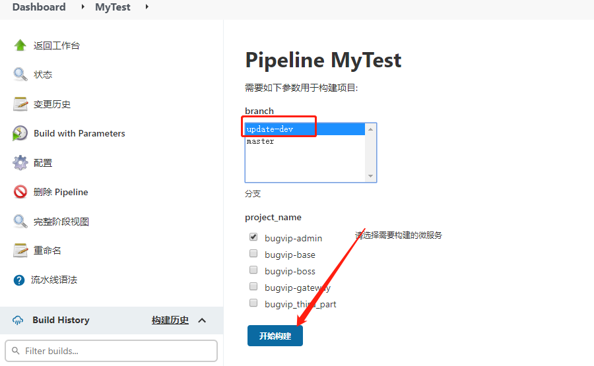Click the Build History cloud icon
594x366 pixels.
(x=18, y=320)
